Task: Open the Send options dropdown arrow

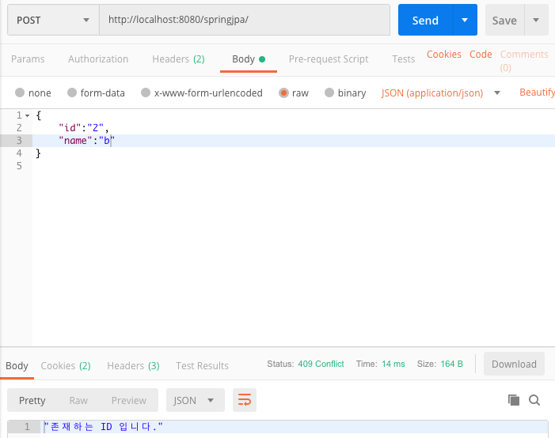Action: coord(465,20)
